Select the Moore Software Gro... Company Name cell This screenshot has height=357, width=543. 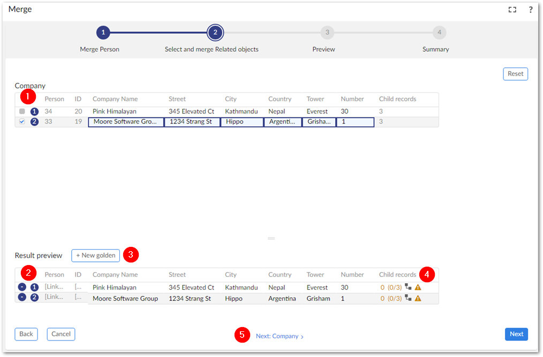[126, 122]
